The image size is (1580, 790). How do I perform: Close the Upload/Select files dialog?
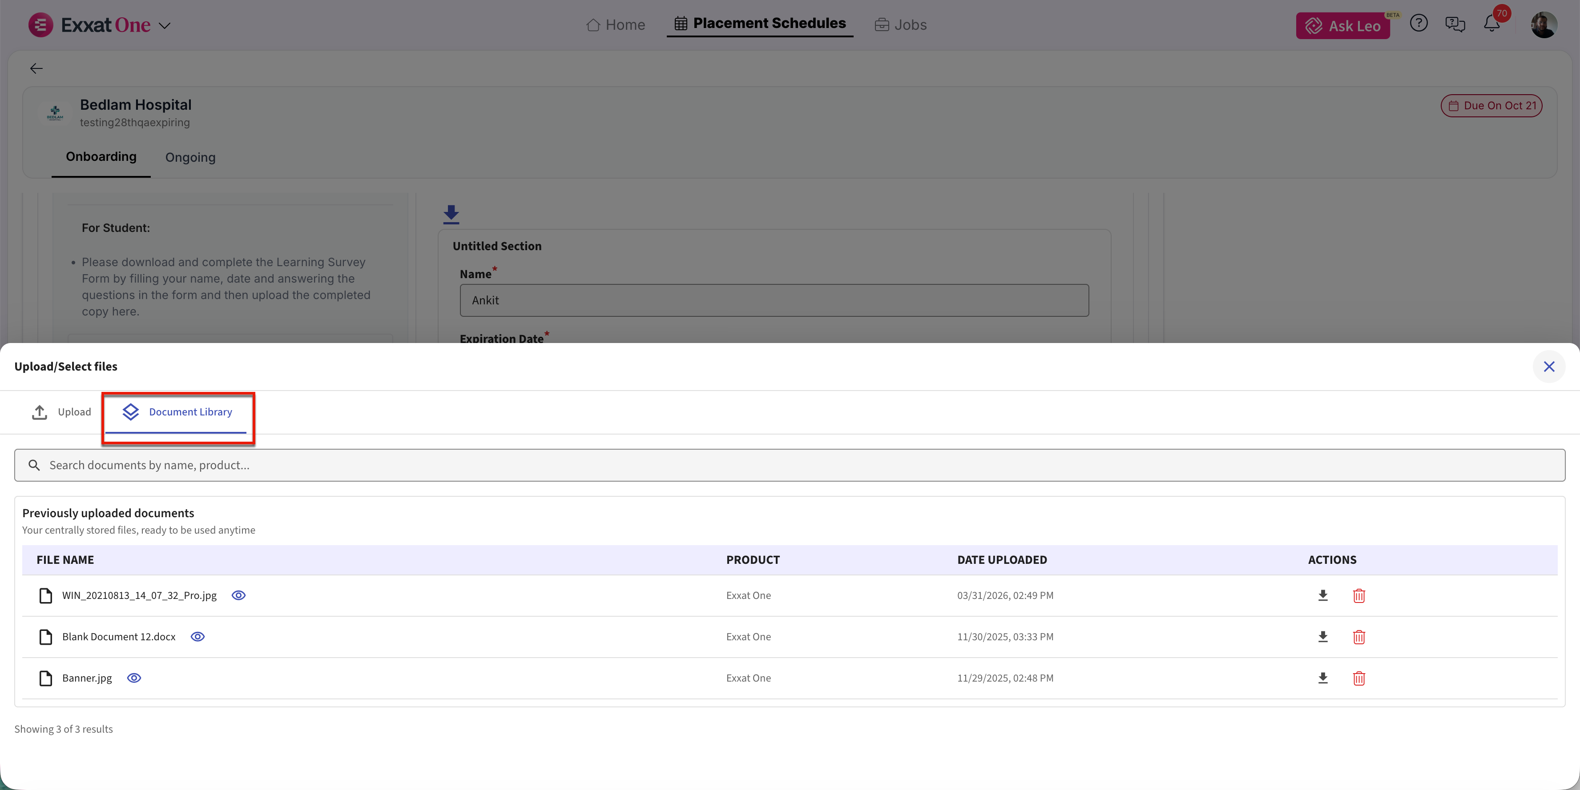pos(1549,367)
